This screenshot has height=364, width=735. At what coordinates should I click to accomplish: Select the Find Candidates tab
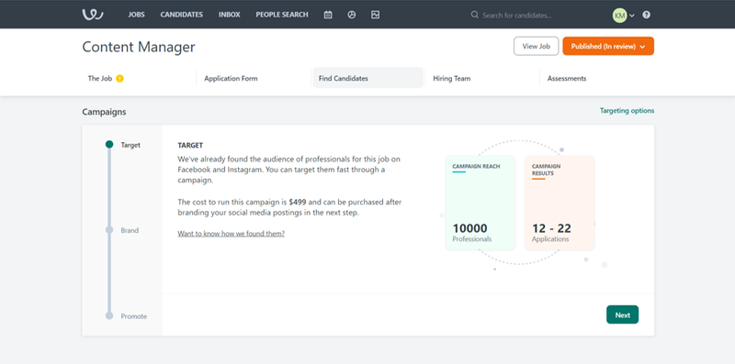point(368,78)
